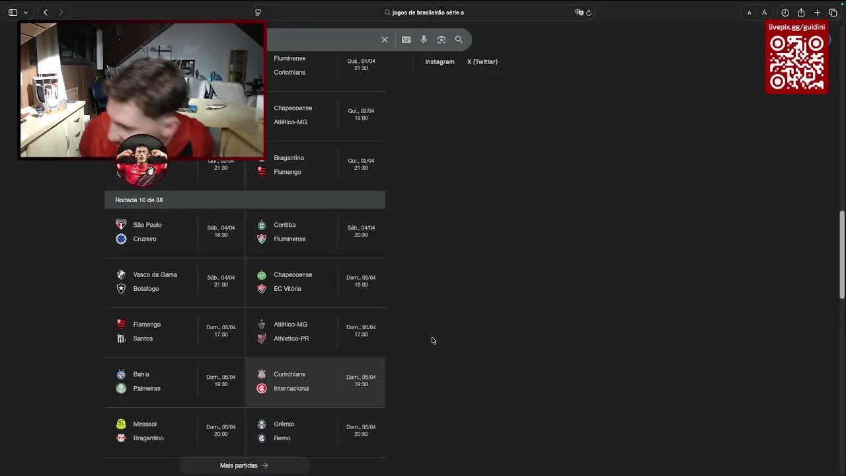Click the Coritiba club crest
Image resolution: width=846 pixels, height=476 pixels.
[262, 225]
